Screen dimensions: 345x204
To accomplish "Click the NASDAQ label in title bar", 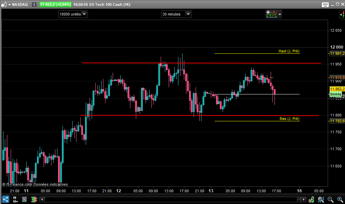I will coord(20,4).
